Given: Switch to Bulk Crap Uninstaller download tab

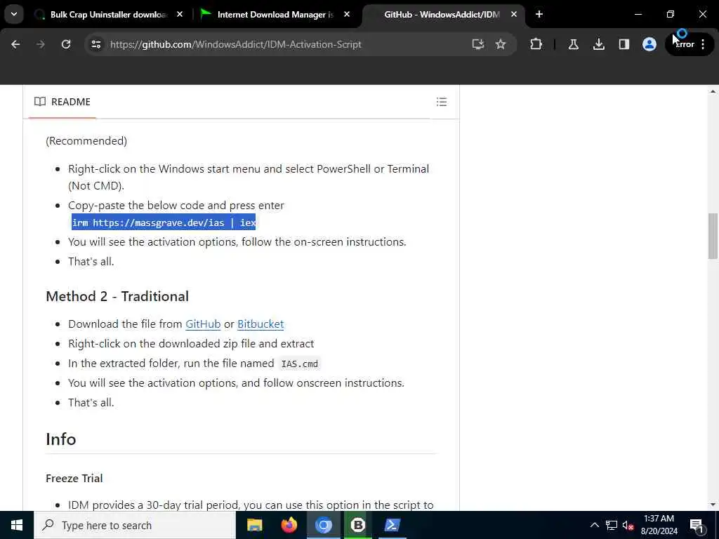Looking at the screenshot, I should 107,15.
